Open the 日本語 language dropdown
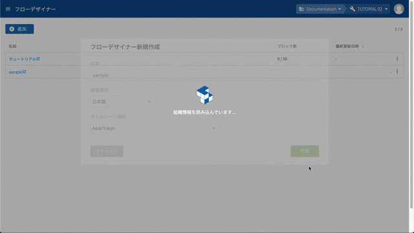The image size is (414, 233). point(122,102)
